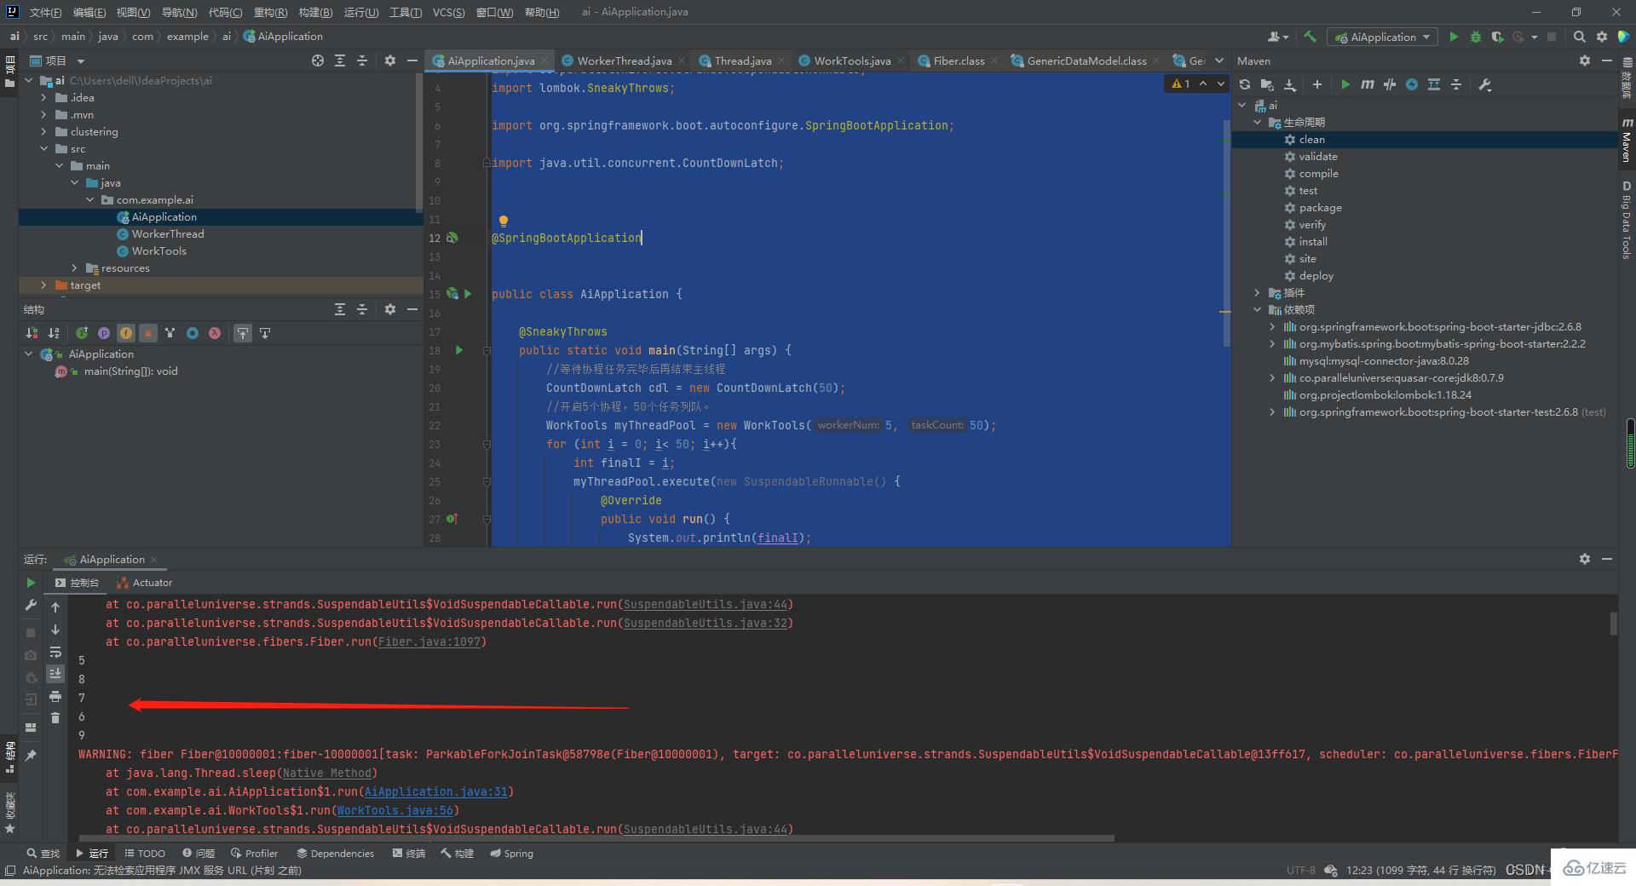Open the Actuator tab in run panel

click(x=152, y=583)
